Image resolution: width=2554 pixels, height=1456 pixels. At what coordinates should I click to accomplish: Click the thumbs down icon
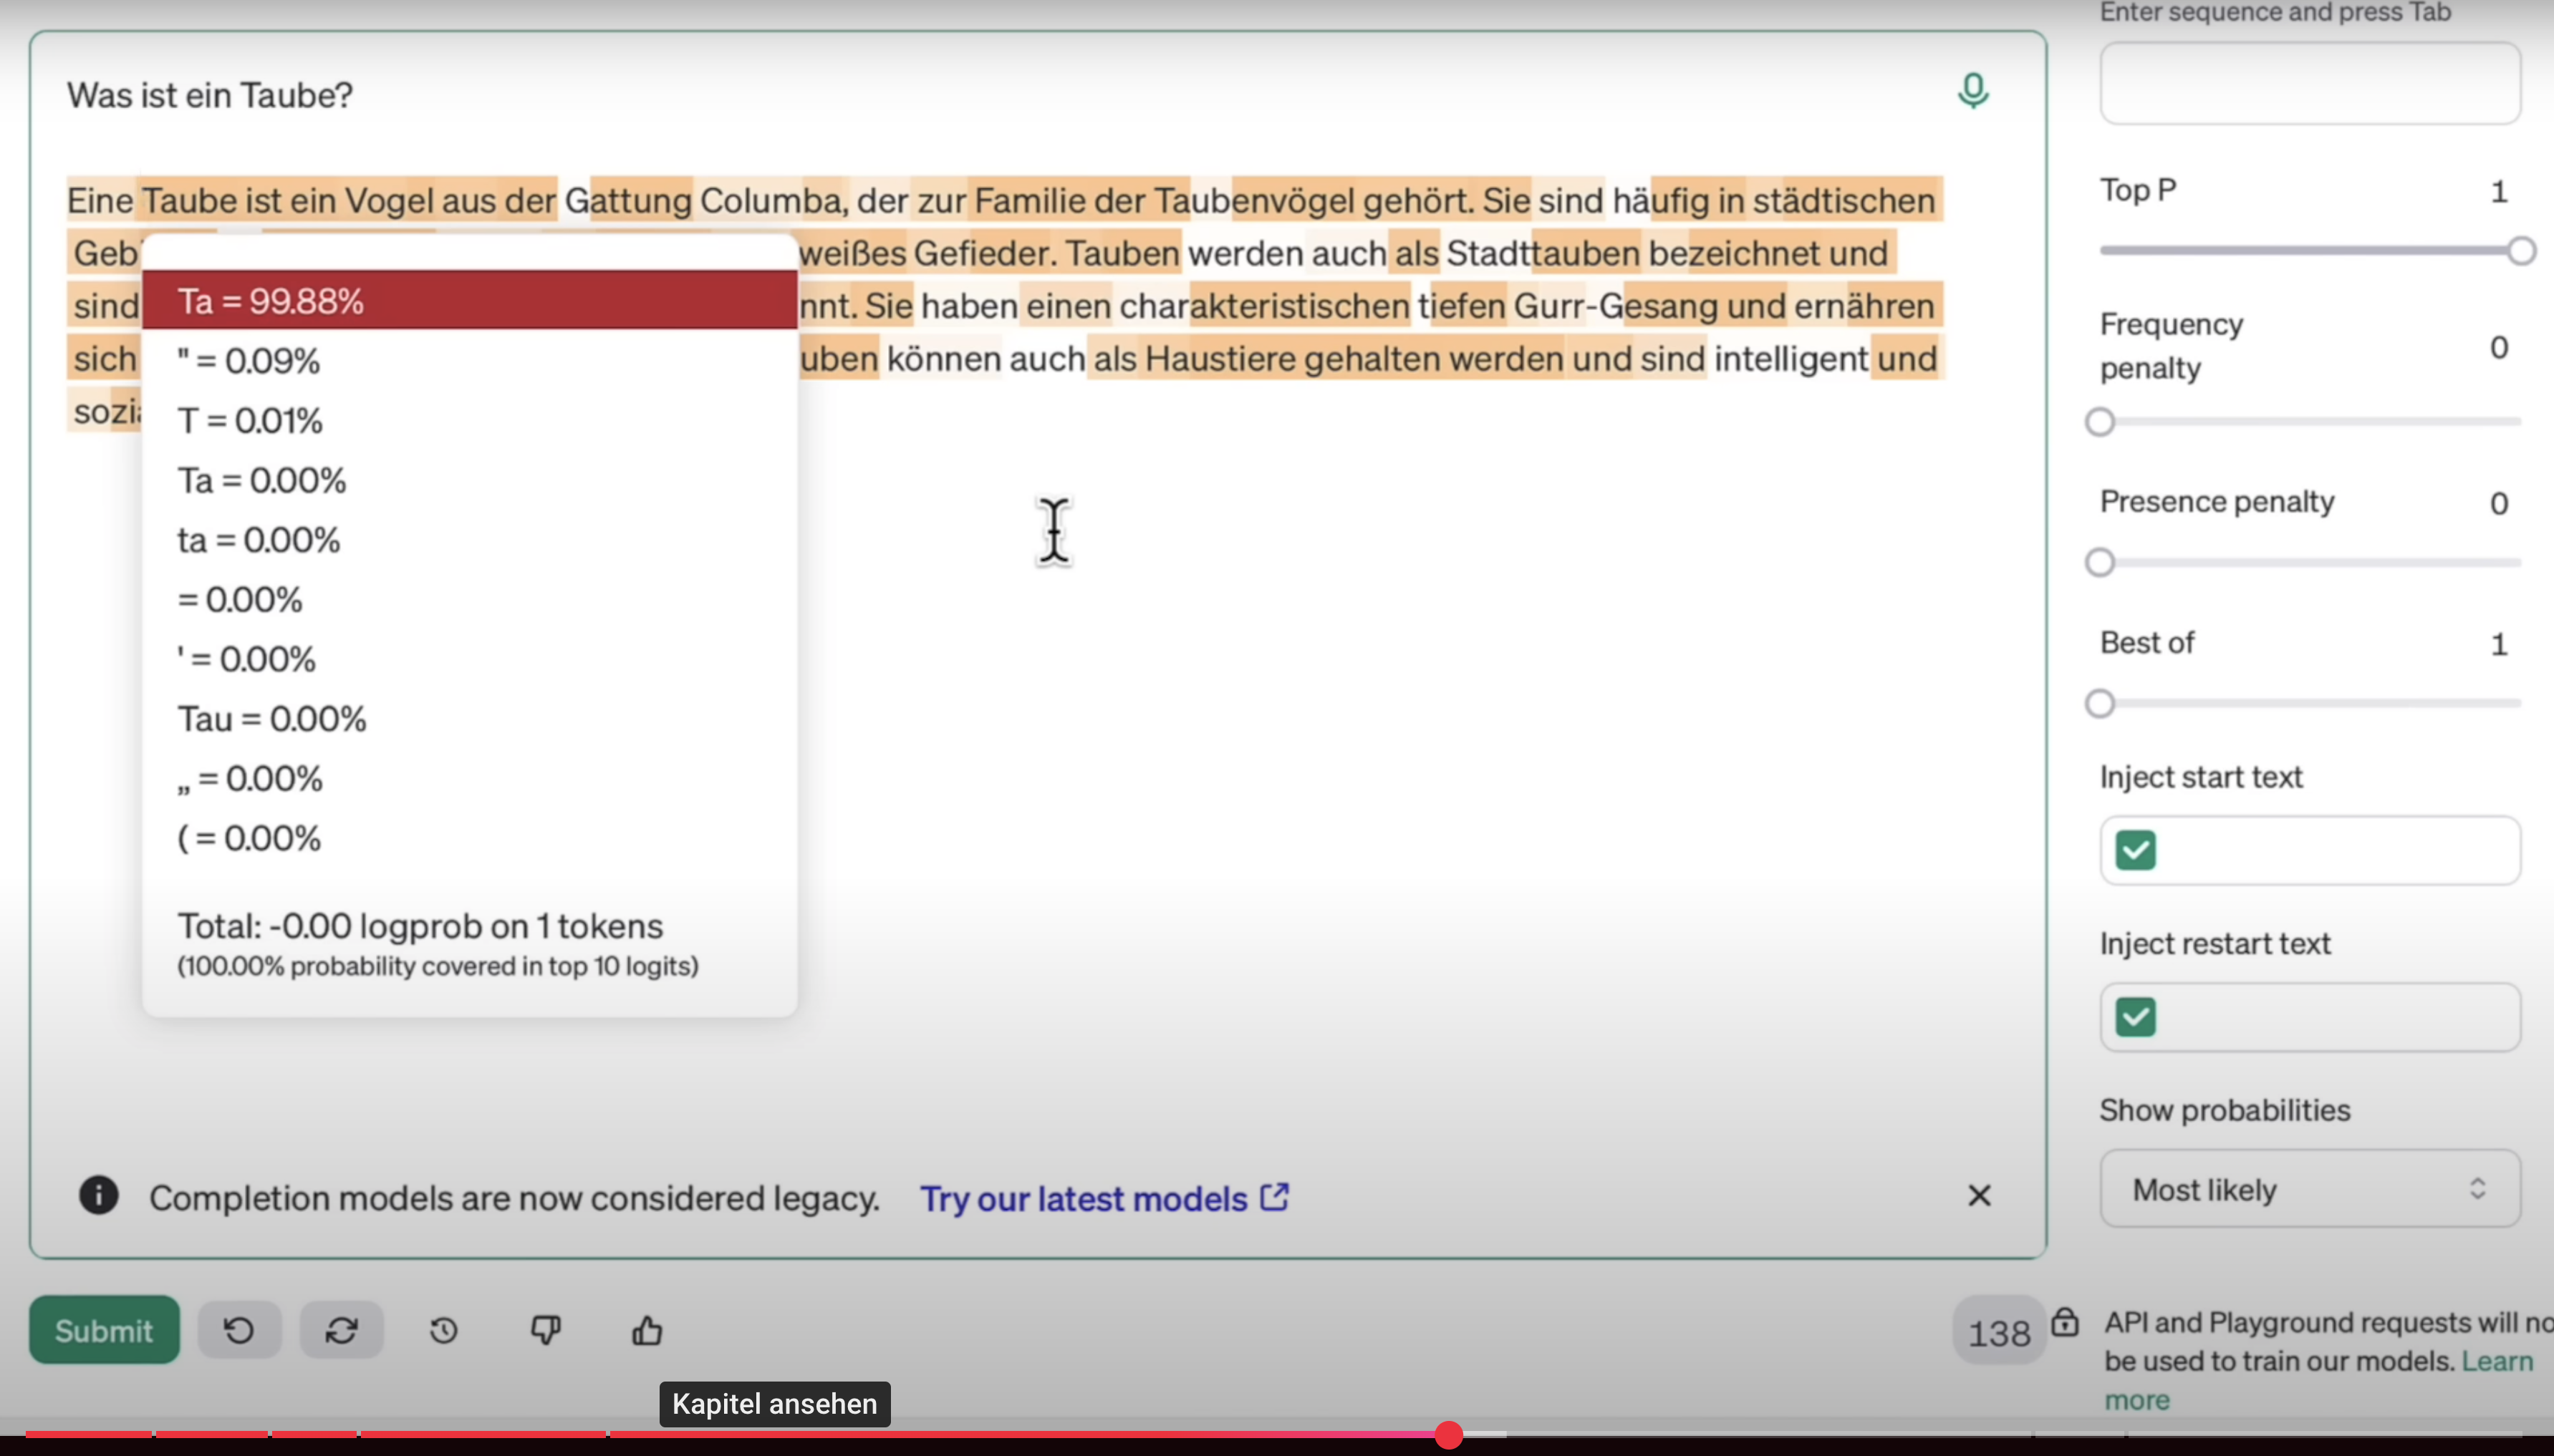click(x=545, y=1330)
